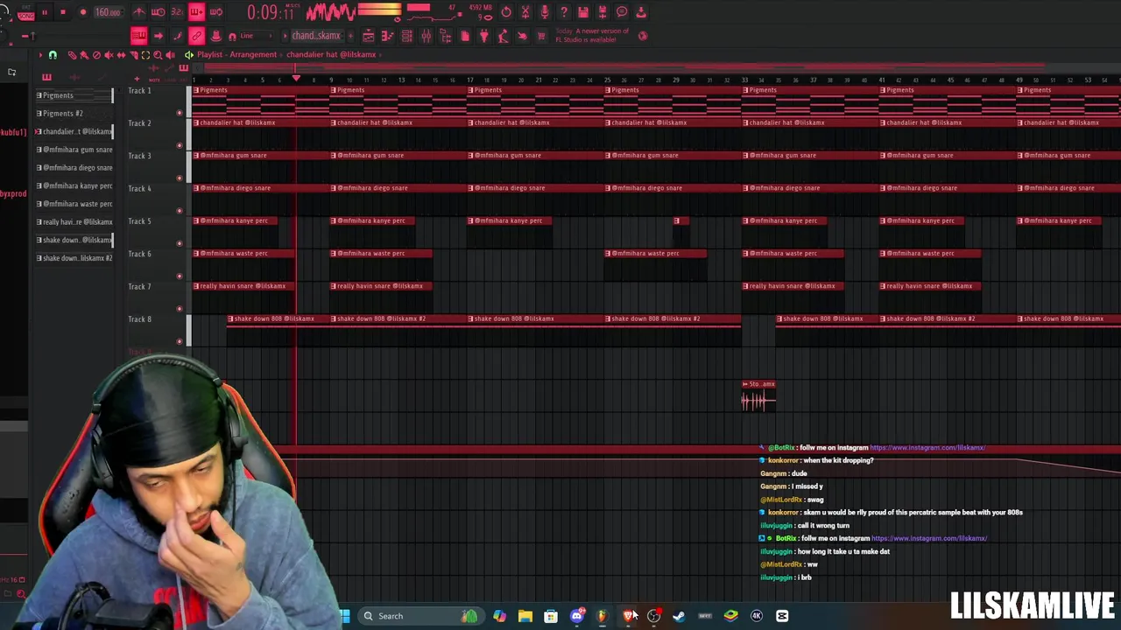This screenshot has height=630, width=1121.
Task: Click chandalier hat @lilskamx breadcrumb
Action: (331, 54)
